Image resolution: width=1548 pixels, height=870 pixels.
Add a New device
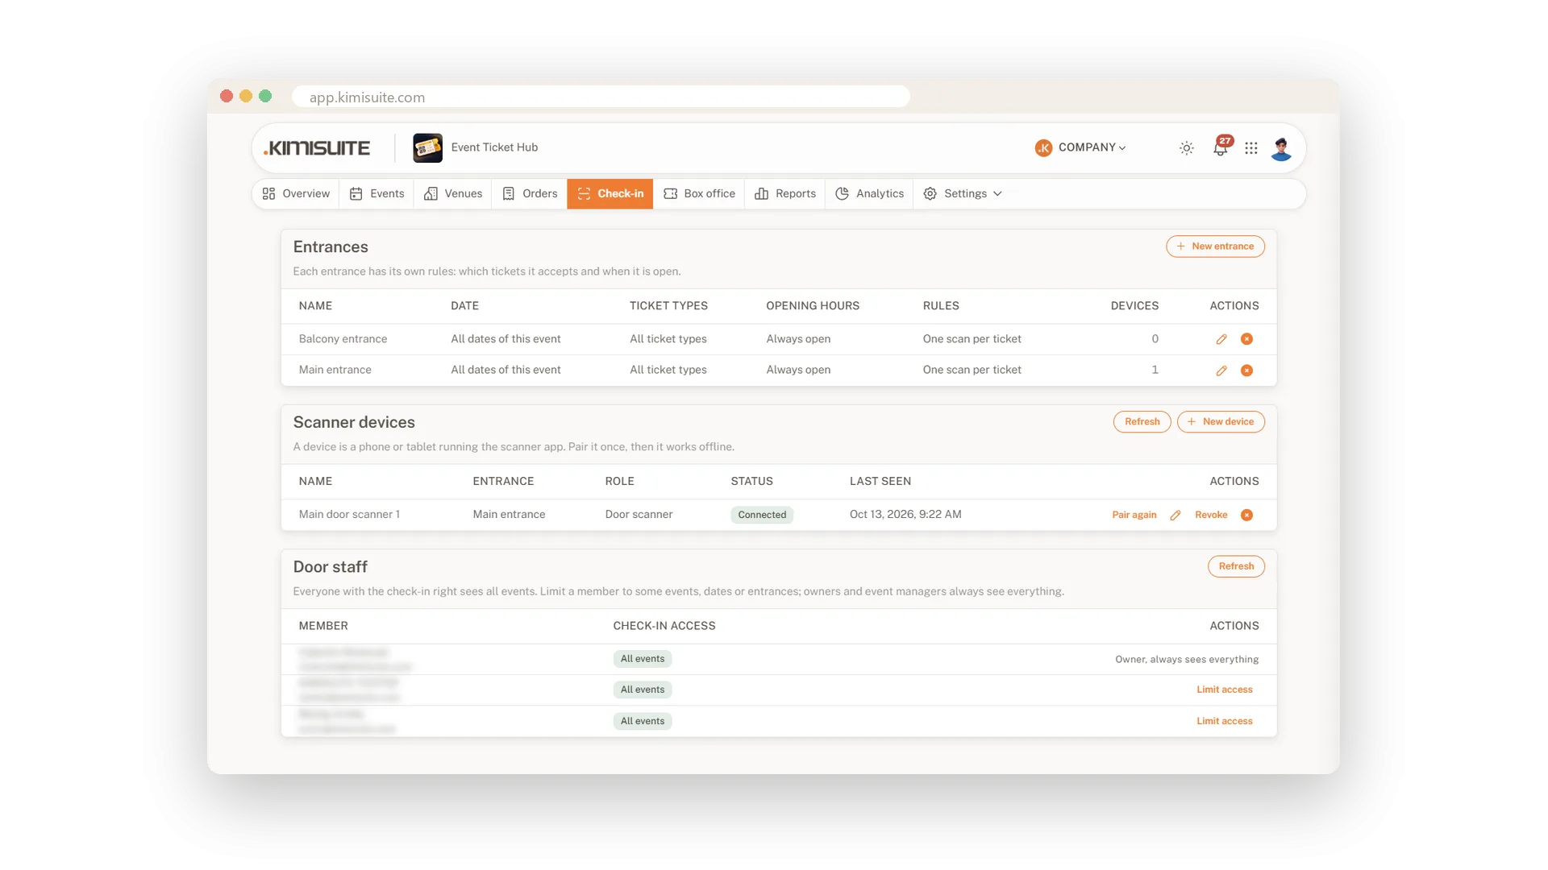[1221, 422]
